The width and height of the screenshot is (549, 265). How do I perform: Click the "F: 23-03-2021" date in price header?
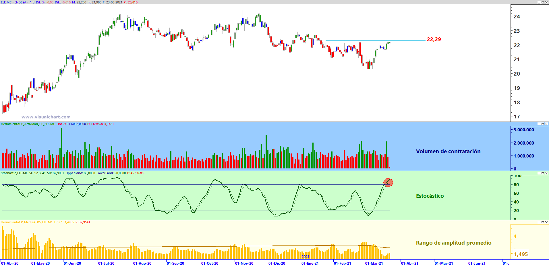point(113,2)
